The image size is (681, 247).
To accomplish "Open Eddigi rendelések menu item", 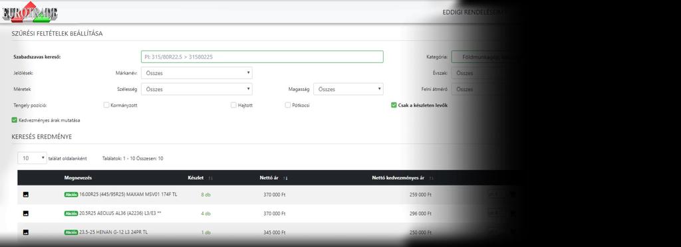I will (474, 12).
